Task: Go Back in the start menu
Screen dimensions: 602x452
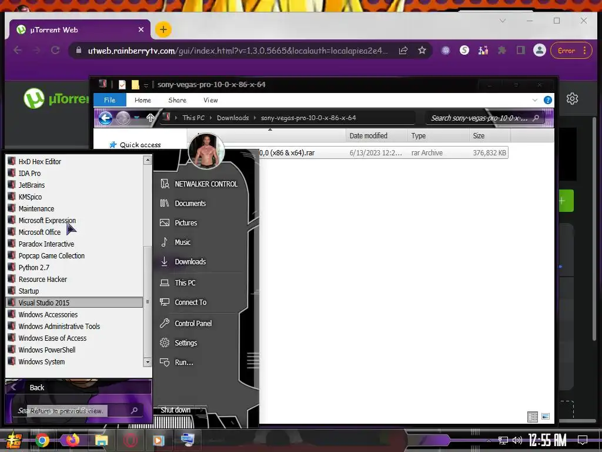Action: pos(78,387)
